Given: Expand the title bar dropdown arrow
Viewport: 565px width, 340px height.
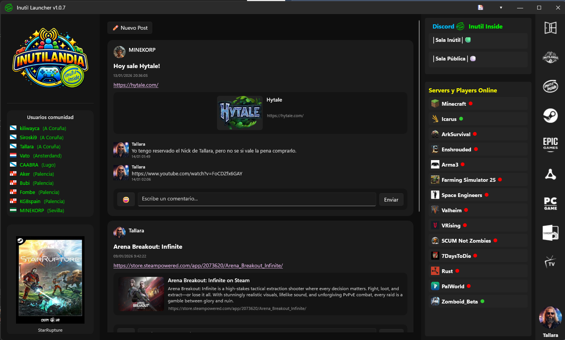Looking at the screenshot, I should pyautogui.click(x=501, y=8).
